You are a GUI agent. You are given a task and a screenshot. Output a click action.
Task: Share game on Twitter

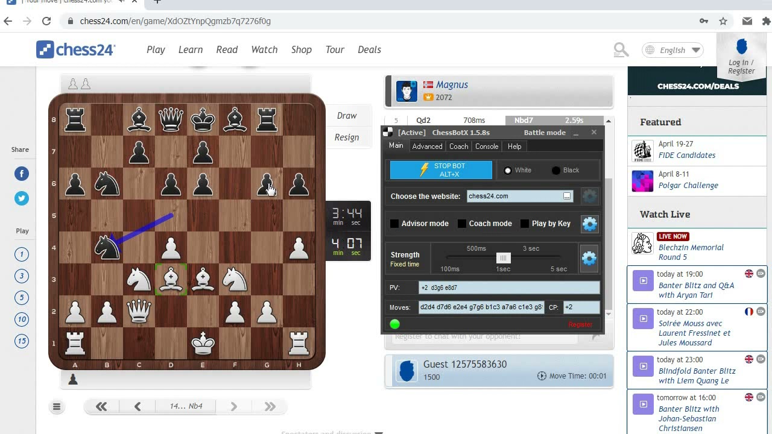[22, 198]
